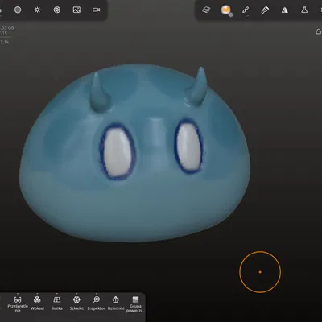
Task: Click the small lock icon on right edge
Action: [x=318, y=31]
